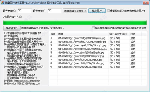Click the BMP转JPG button

pos(12,28)
